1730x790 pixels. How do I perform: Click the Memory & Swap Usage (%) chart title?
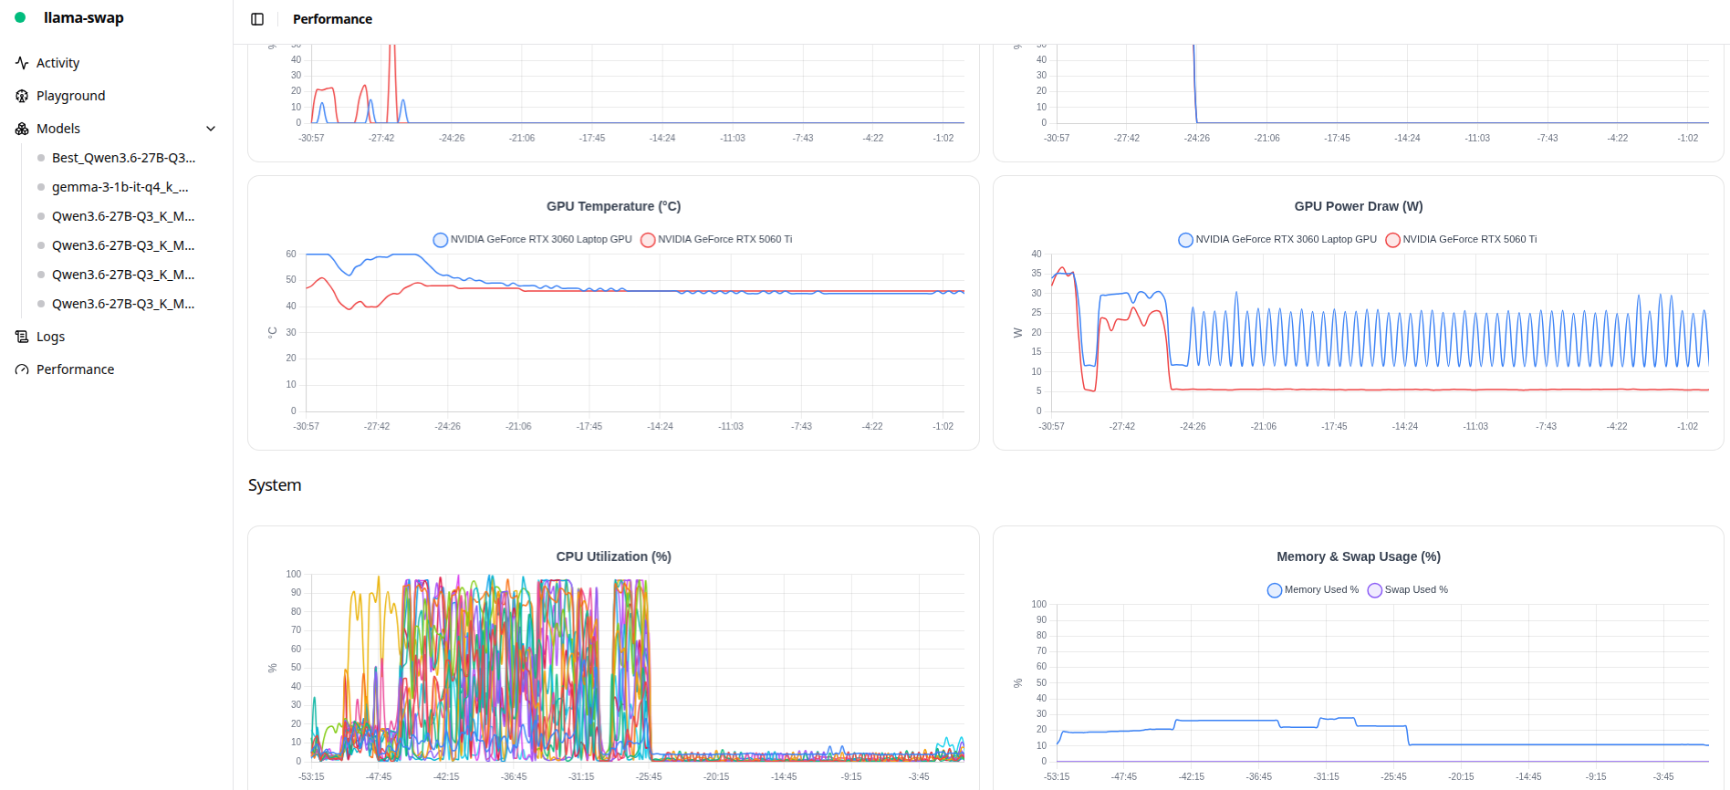1359,556
